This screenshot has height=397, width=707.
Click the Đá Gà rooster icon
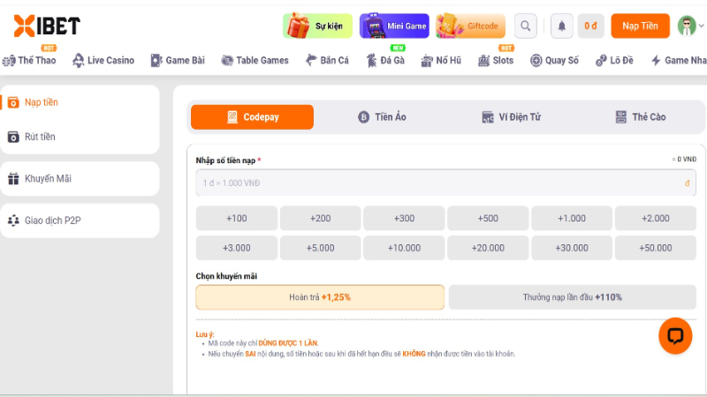(371, 60)
